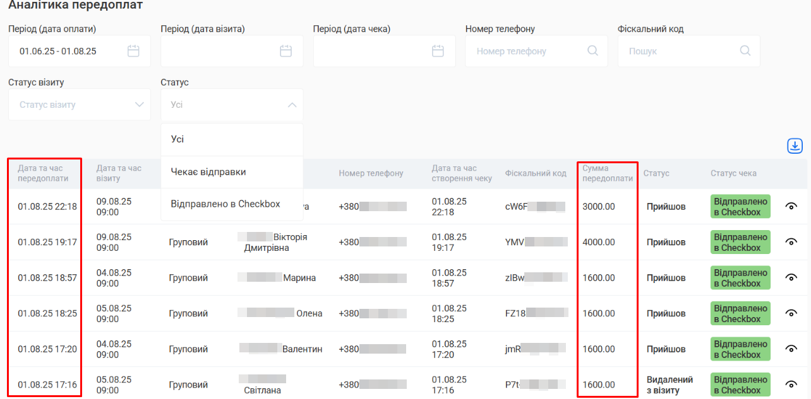Screen dimensions: 811x399
Task: Click eye icon for 4000.00 prepayment row
Action: pos(791,242)
